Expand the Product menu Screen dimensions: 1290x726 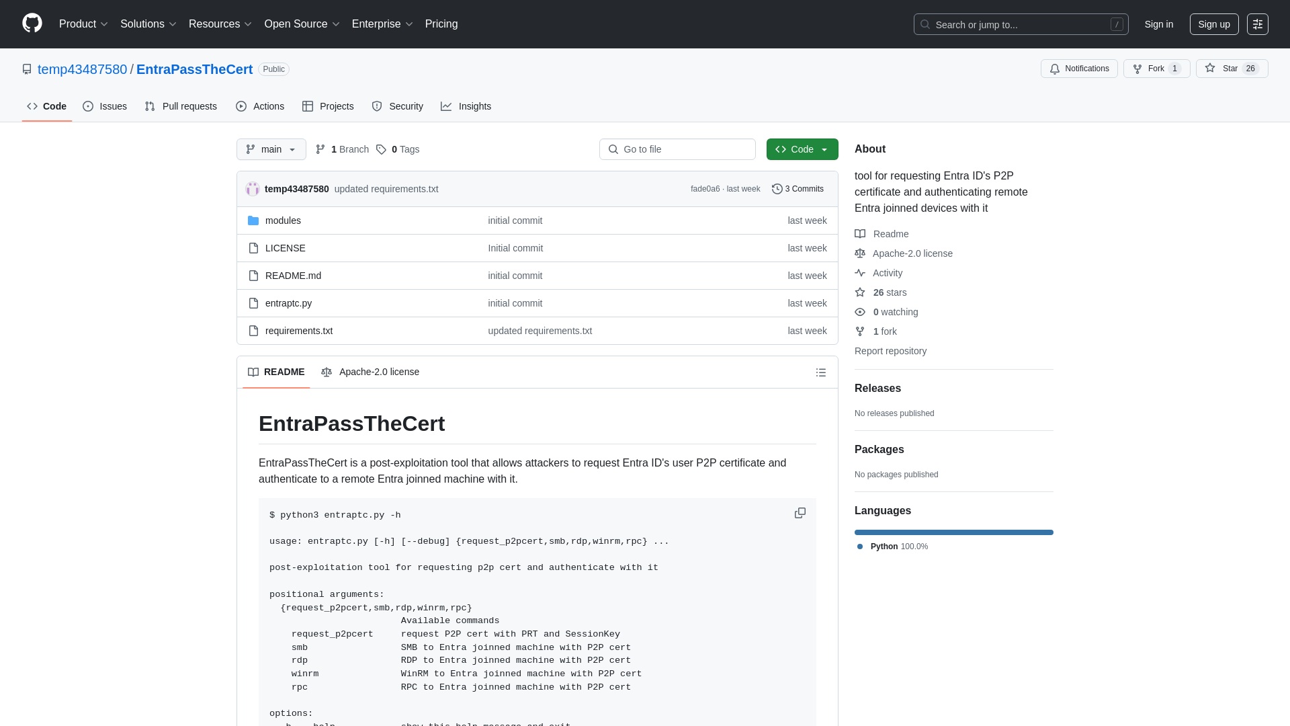[83, 24]
